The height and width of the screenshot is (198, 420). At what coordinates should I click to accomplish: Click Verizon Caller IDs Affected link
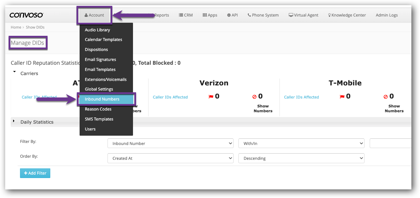[x=170, y=97]
